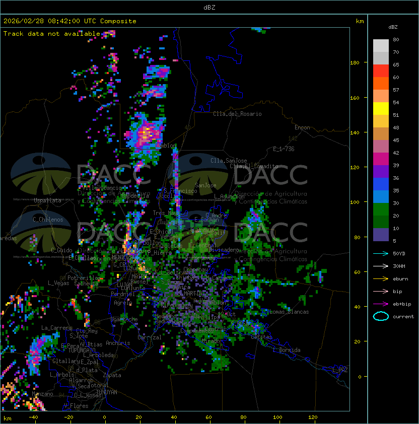Pick the magenta 39-42 dBZ swatch
The height and width of the screenshot is (424, 419).
(x=381, y=159)
